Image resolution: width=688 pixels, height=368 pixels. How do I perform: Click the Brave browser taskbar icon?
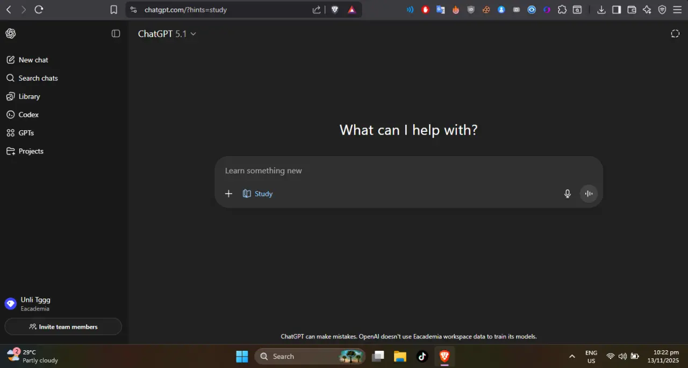(445, 356)
